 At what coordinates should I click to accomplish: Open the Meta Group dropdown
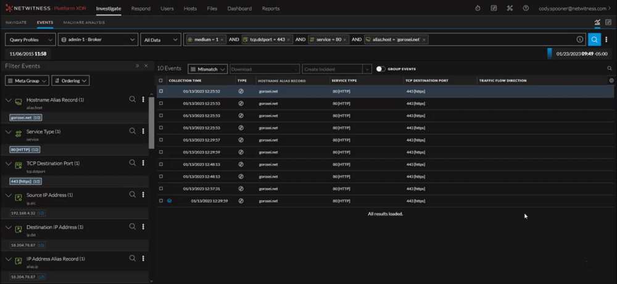(27, 81)
